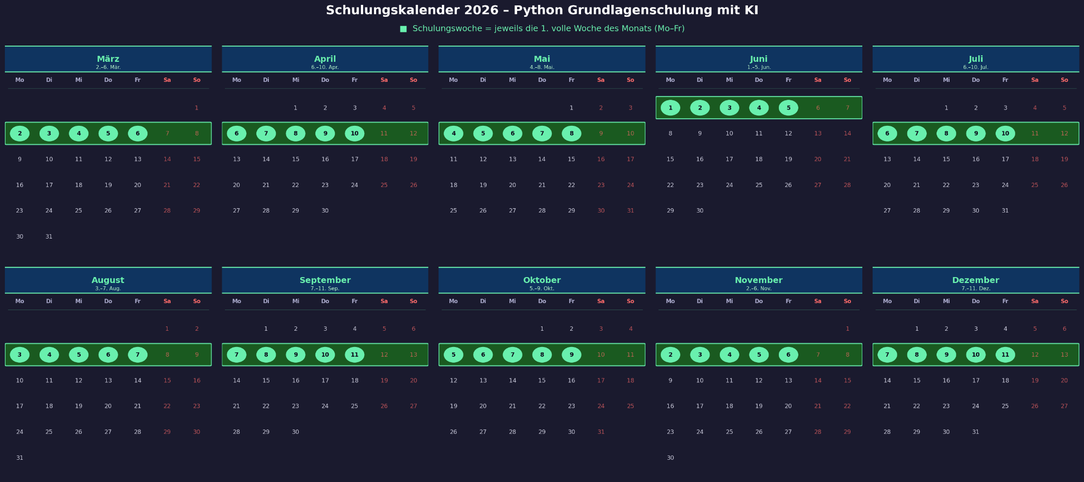This screenshot has width=1084, height=482.
Task: Click highlighted day 7 in August
Action: click(138, 355)
